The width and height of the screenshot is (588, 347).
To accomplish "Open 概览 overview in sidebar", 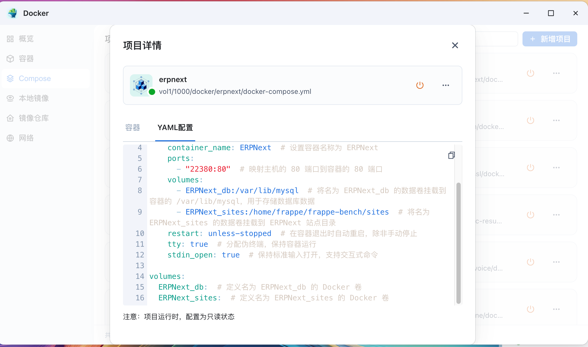I will pyautogui.click(x=26, y=39).
